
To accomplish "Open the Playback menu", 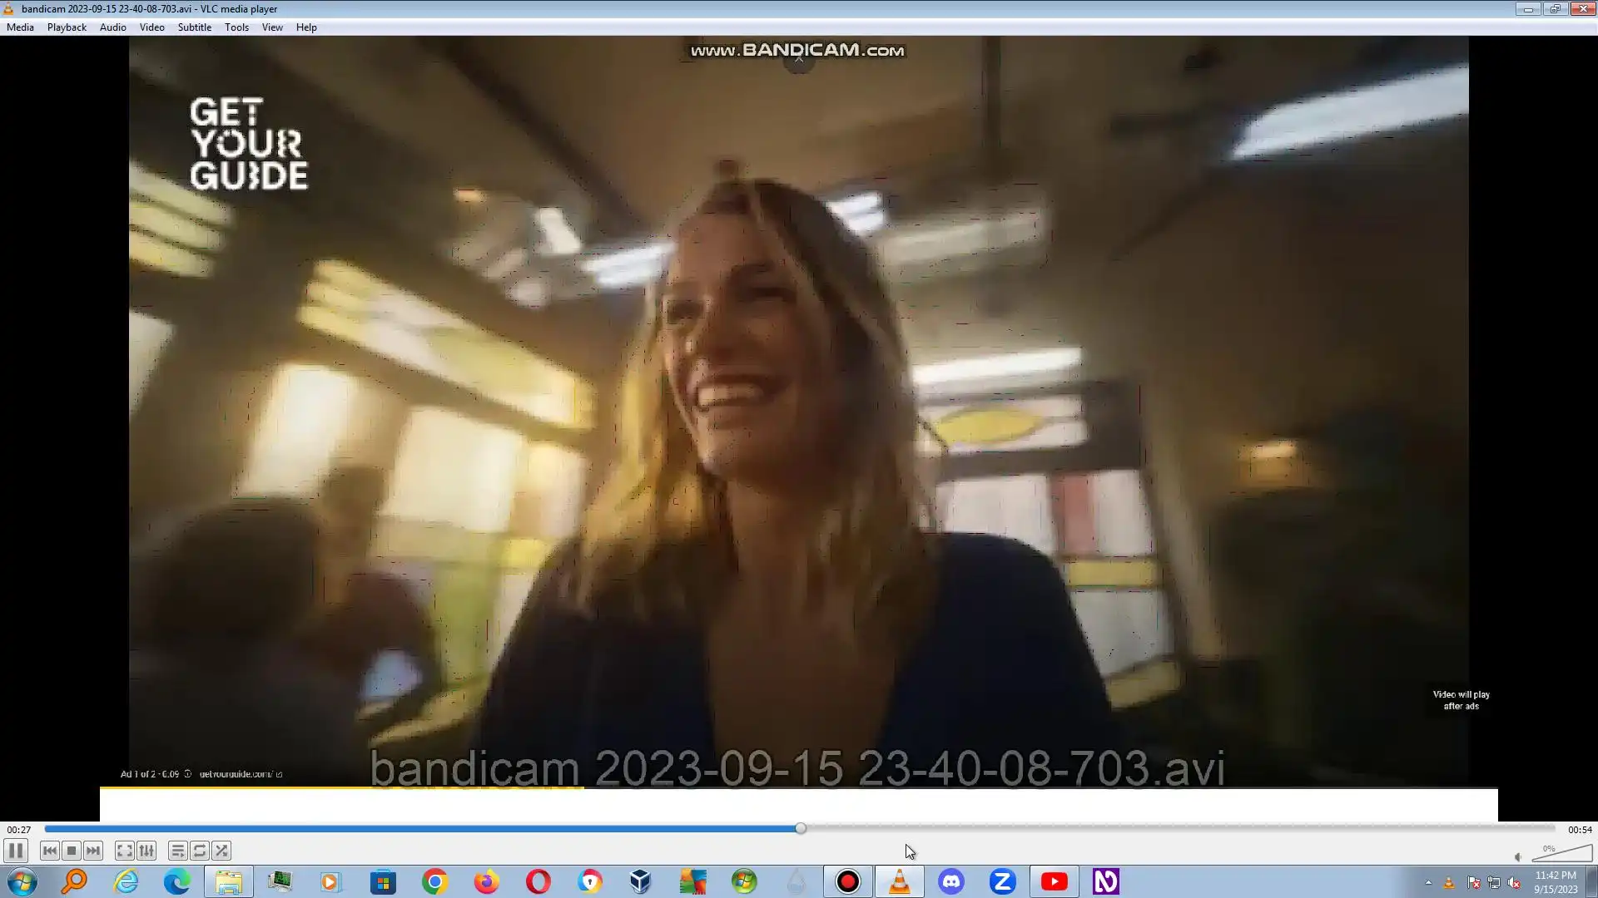I will coord(67,27).
